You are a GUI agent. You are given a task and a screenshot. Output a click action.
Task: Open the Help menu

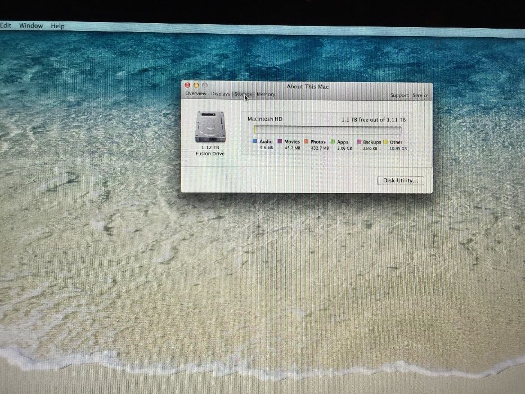(x=57, y=26)
